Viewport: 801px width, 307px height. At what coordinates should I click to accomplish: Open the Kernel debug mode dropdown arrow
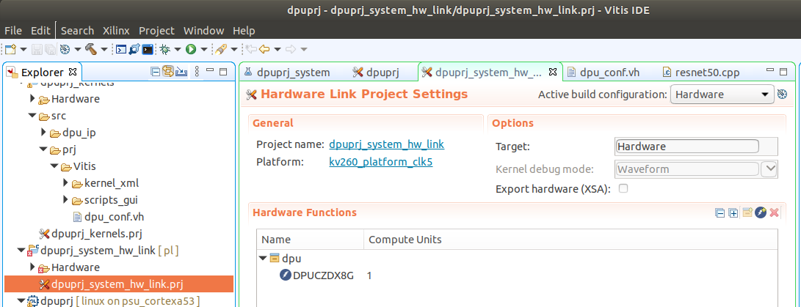pos(769,169)
